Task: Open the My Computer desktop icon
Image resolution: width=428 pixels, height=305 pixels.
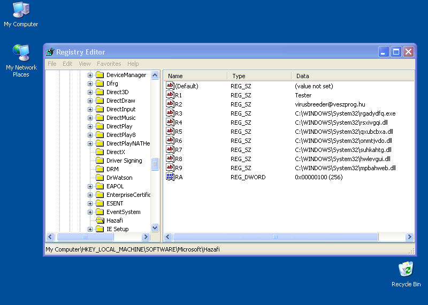Action: point(21,14)
